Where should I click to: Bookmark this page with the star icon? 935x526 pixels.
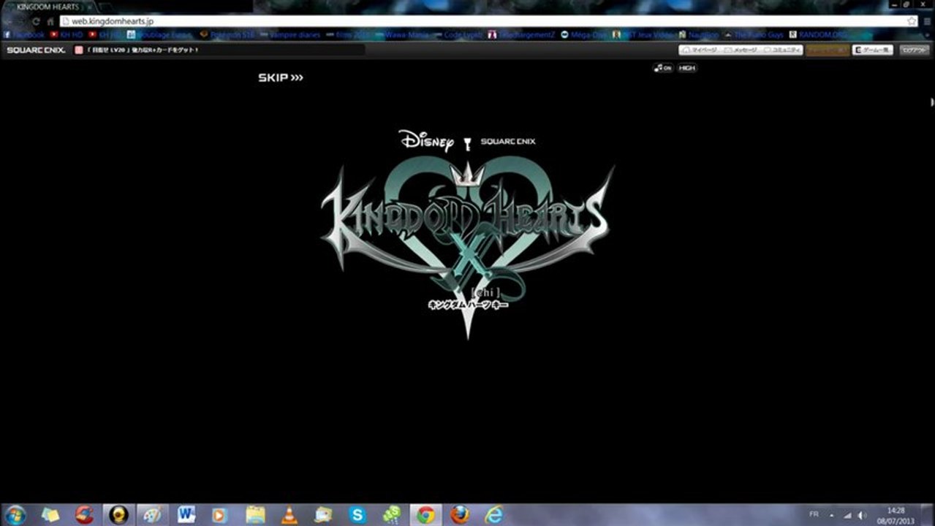[x=912, y=21]
